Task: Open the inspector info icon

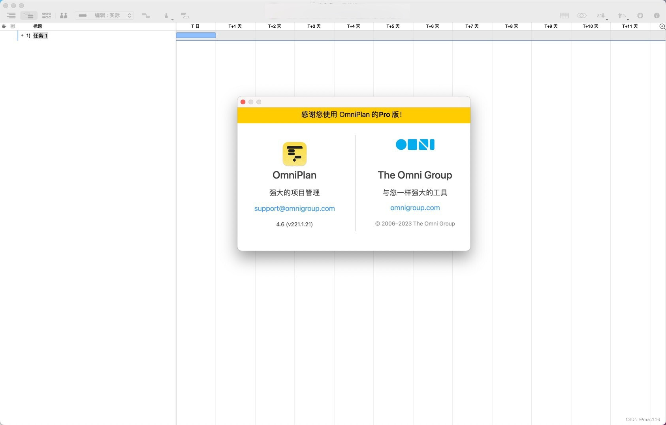Action: 657,15
